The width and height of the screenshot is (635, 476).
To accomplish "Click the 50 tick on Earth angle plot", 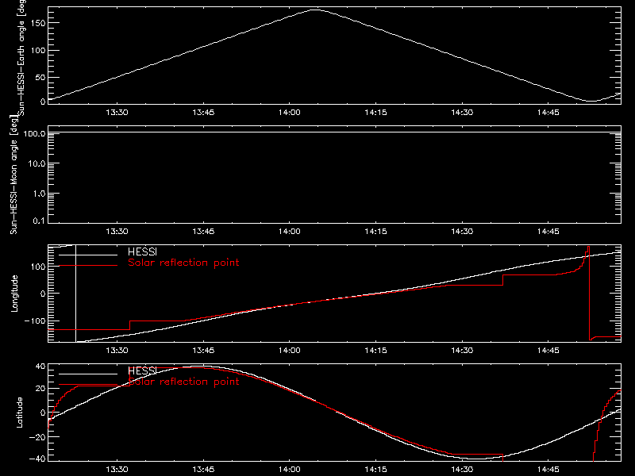I will coord(40,77).
